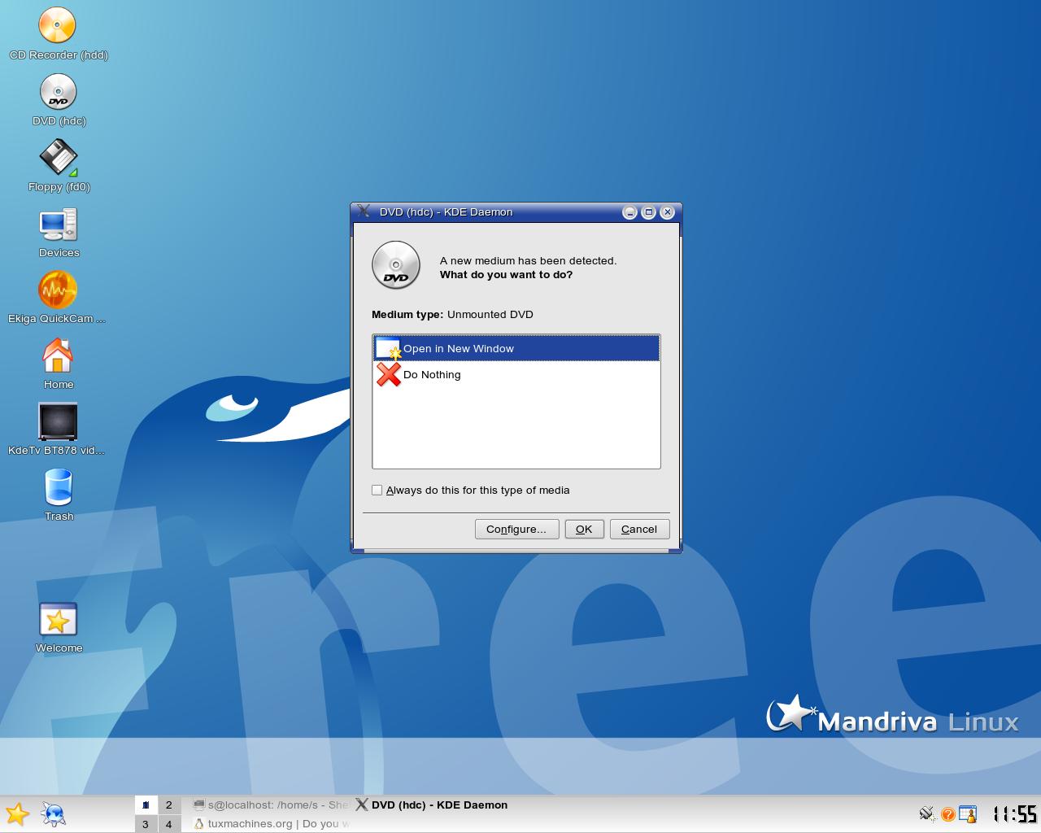Image resolution: width=1041 pixels, height=833 pixels.
Task: Click the network plug tray icon
Action: click(926, 813)
